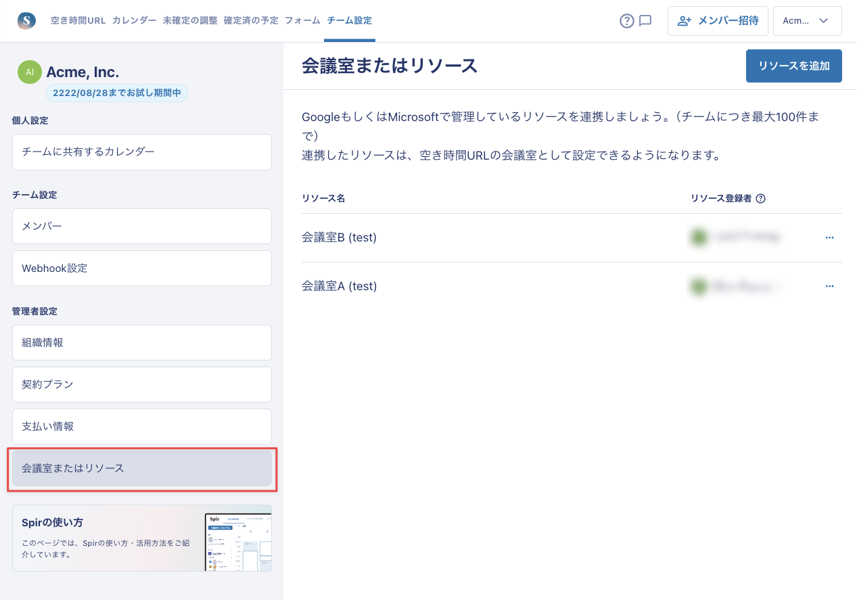
Task: Open more options for 会議室A (test)
Action: point(829,286)
